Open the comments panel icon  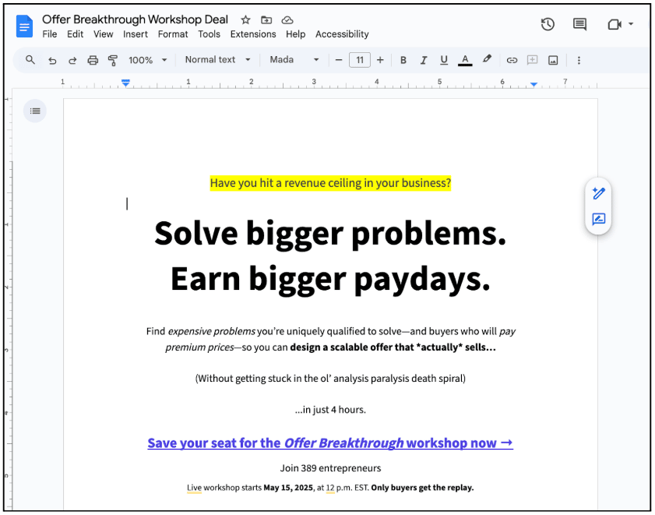pyautogui.click(x=579, y=24)
